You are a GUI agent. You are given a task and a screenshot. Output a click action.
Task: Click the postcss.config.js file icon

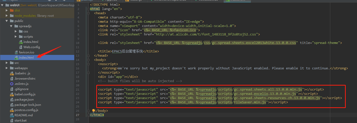pos(12,110)
